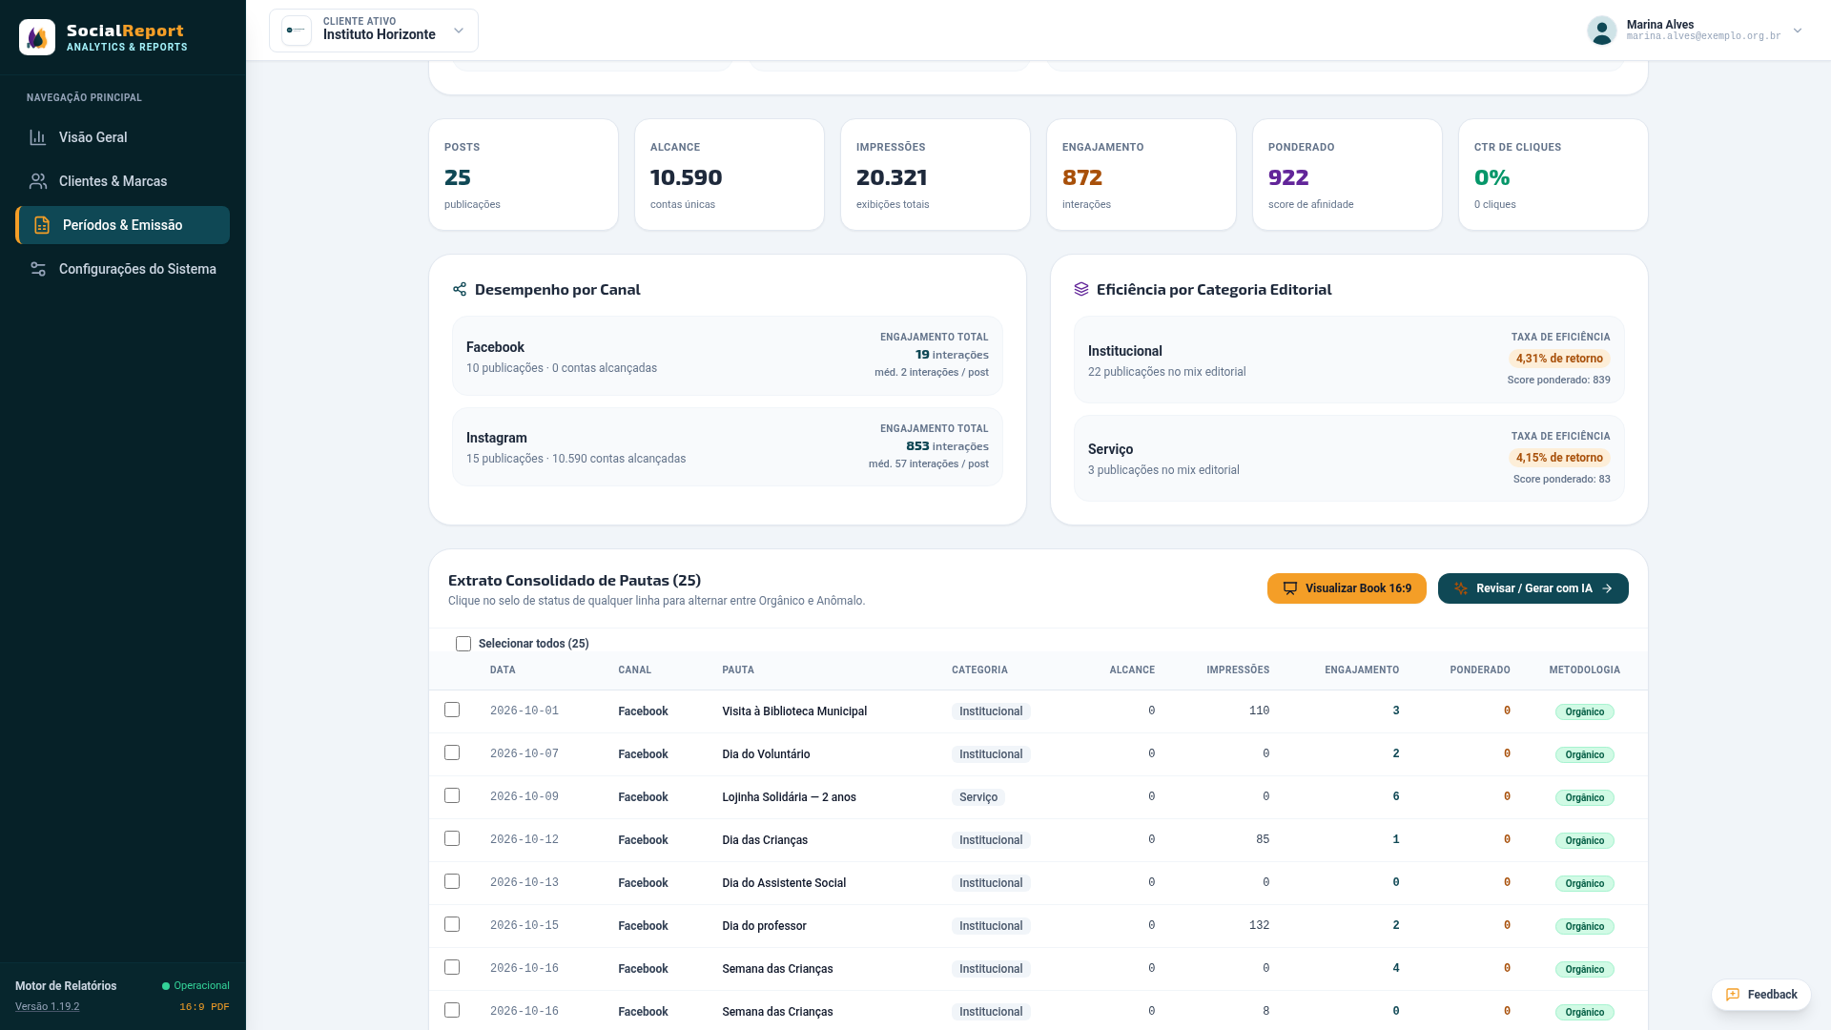The height and width of the screenshot is (1030, 1831).
Task: Expand the user menu chevron by Marina Alves
Action: pyautogui.click(x=1798, y=31)
